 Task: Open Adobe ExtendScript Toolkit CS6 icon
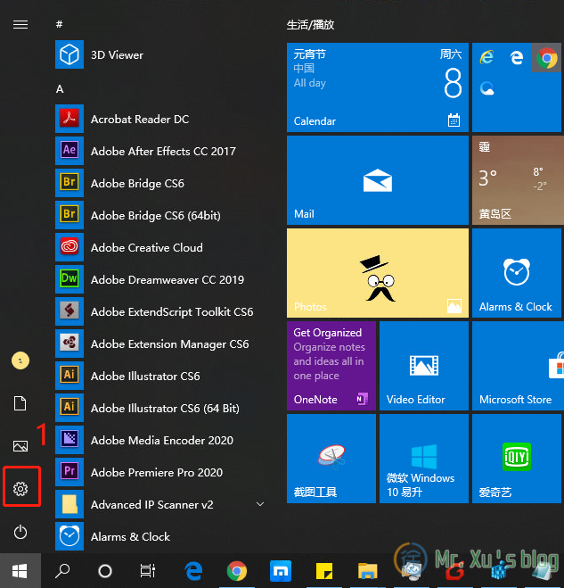point(69,311)
